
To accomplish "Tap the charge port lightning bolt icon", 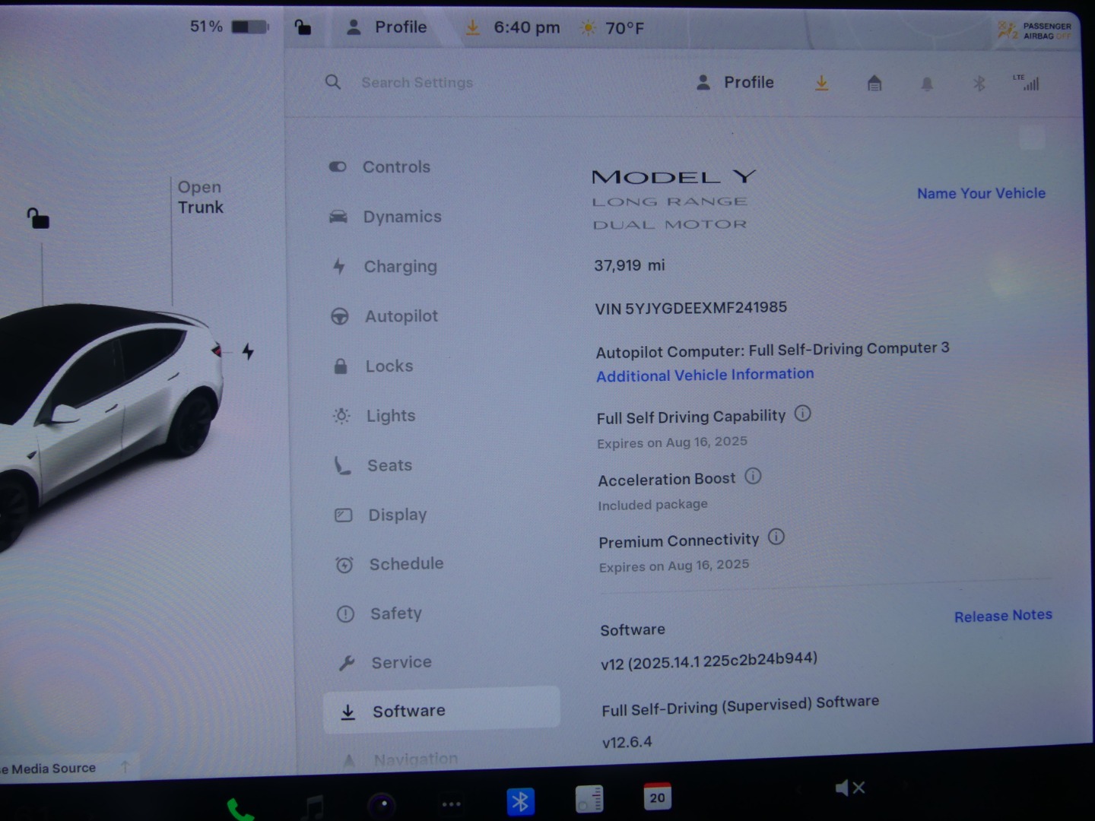I will 248,351.
